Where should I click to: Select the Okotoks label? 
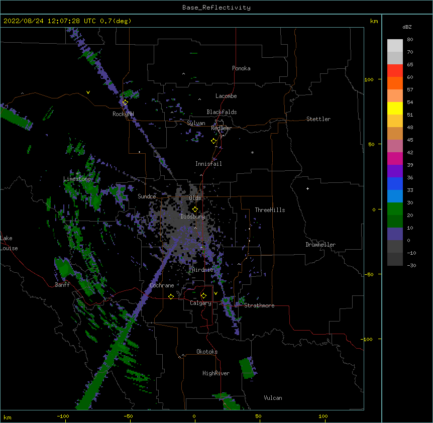click(x=207, y=352)
